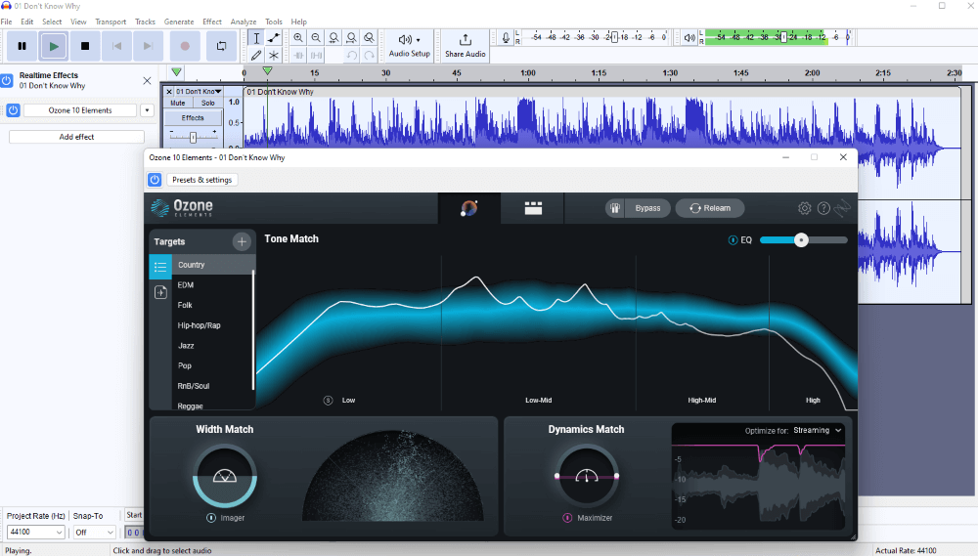This screenshot has width=978, height=556.
Task: Select the Draw pencil tool
Action: pos(255,55)
